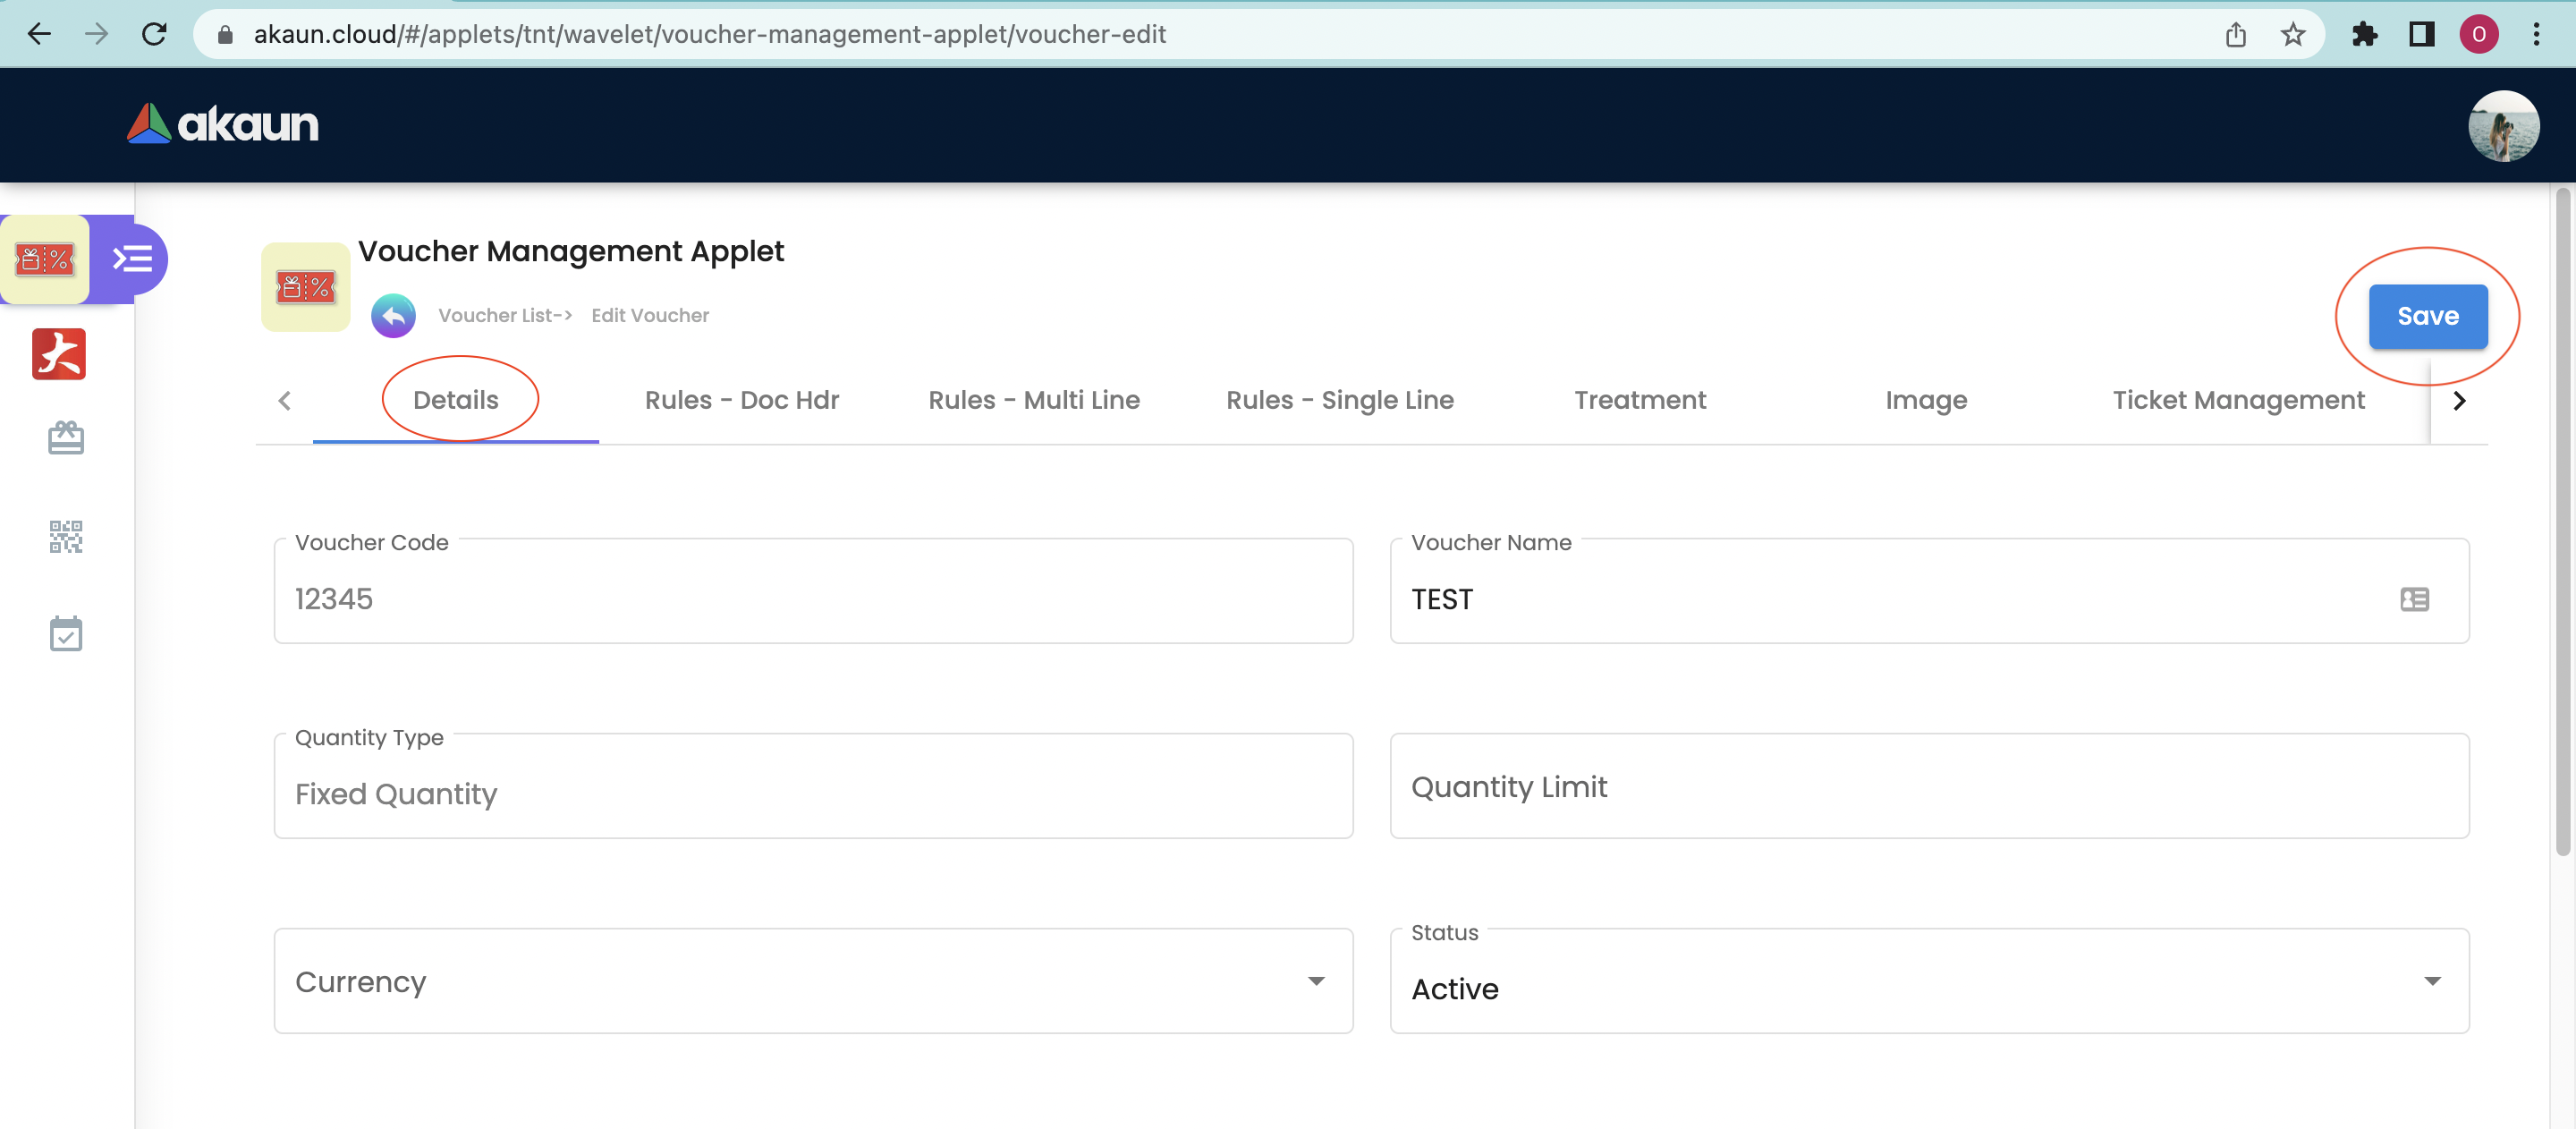Click the red acrobat-style applet icon in sidebar

point(59,354)
